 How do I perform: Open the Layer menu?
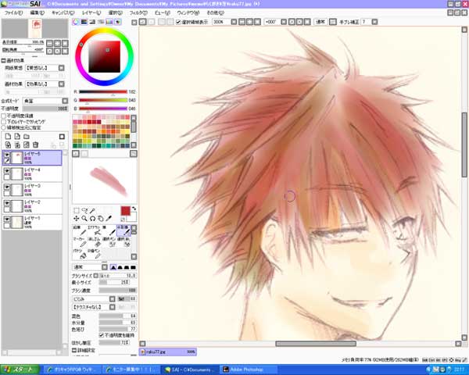point(91,12)
